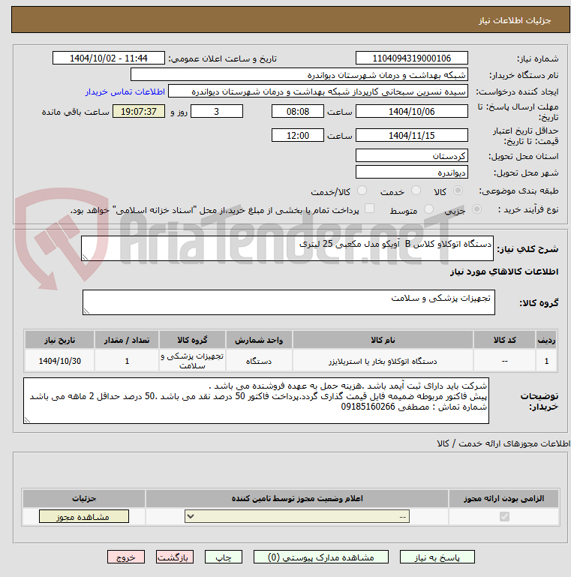Click the الزامی بودن ارائه مجوز header
The width and height of the screenshot is (571, 577).
tap(503, 498)
